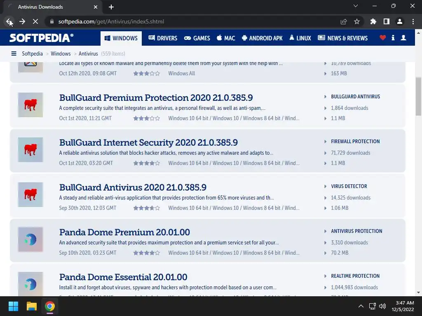Image resolution: width=422 pixels, height=316 pixels.
Task: Click the FIREWALL PROTECTION tag
Action: (355, 142)
